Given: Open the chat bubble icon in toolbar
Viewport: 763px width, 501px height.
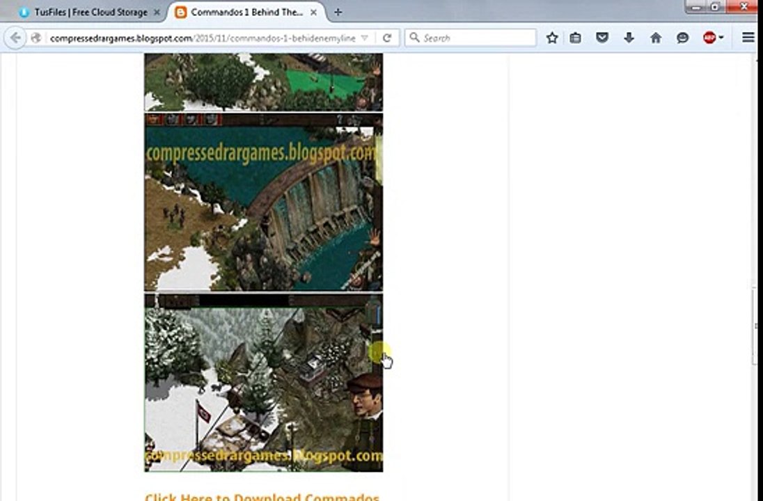Looking at the screenshot, I should pyautogui.click(x=682, y=38).
